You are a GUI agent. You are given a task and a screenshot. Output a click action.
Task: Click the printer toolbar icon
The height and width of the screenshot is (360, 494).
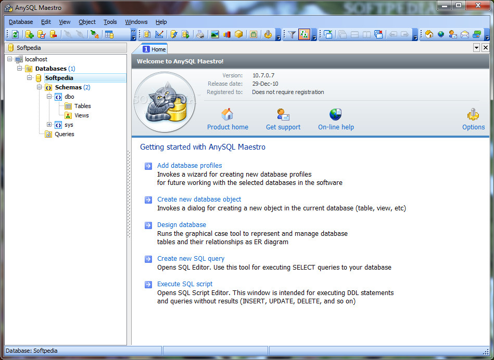(x=200, y=34)
